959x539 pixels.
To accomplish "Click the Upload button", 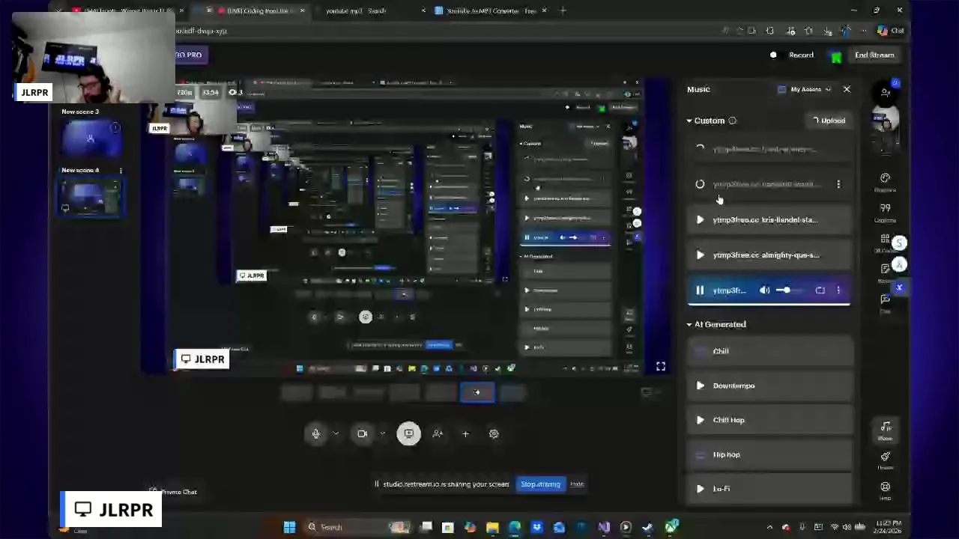I will 829,121.
